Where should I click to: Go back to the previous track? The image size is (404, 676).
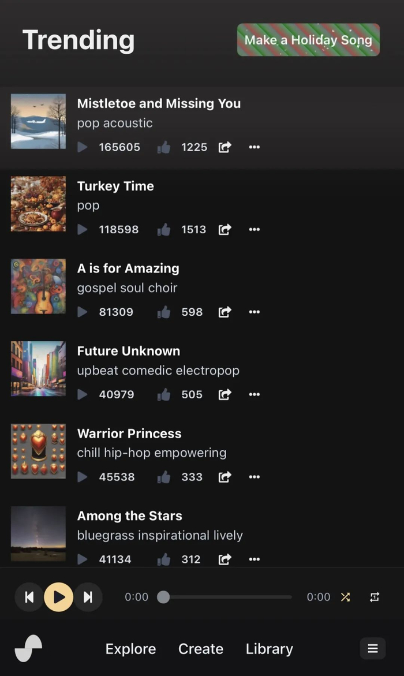pyautogui.click(x=29, y=597)
